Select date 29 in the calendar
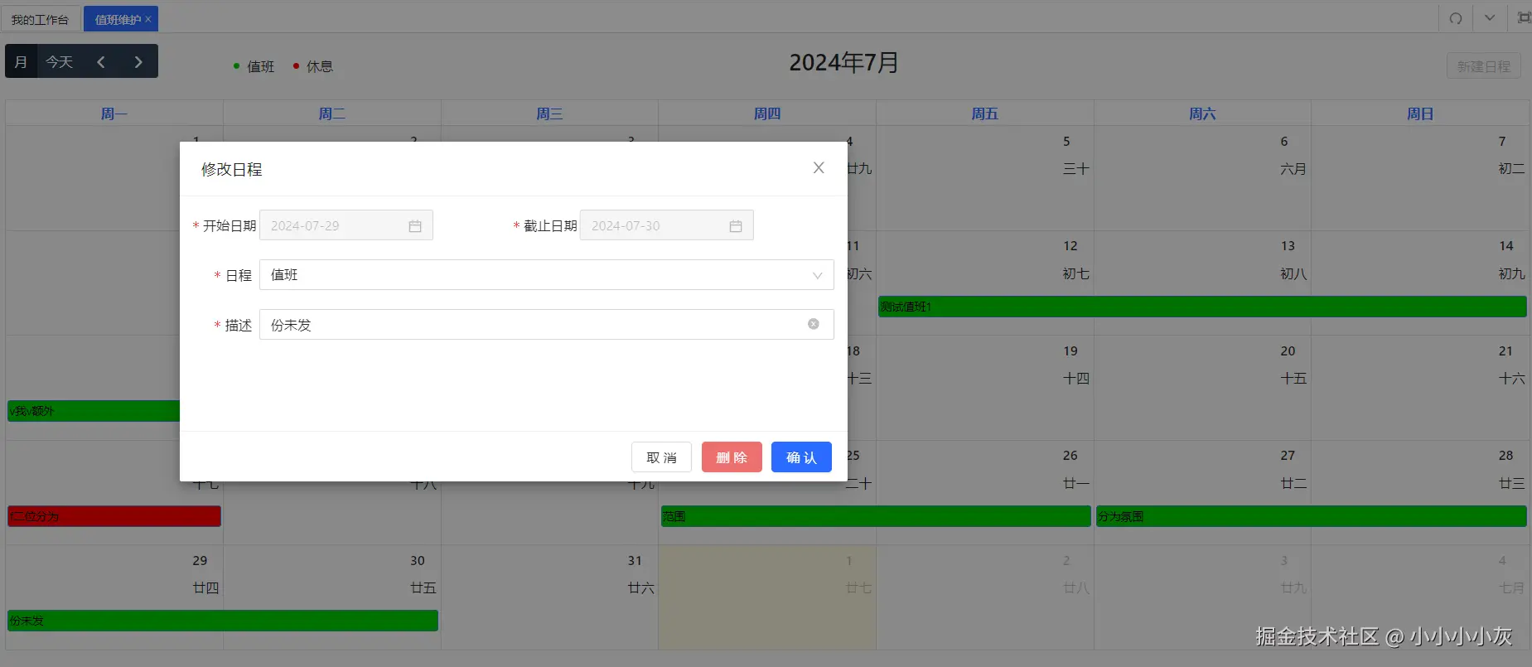The height and width of the screenshot is (667, 1532). click(x=200, y=561)
